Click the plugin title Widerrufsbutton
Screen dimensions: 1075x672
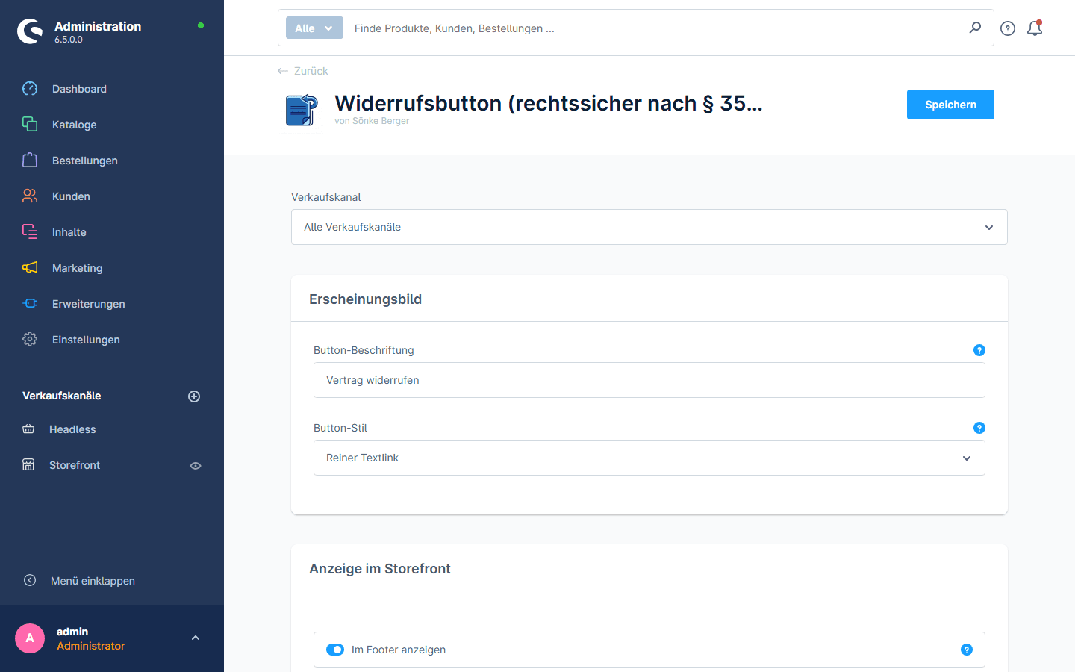coord(549,103)
